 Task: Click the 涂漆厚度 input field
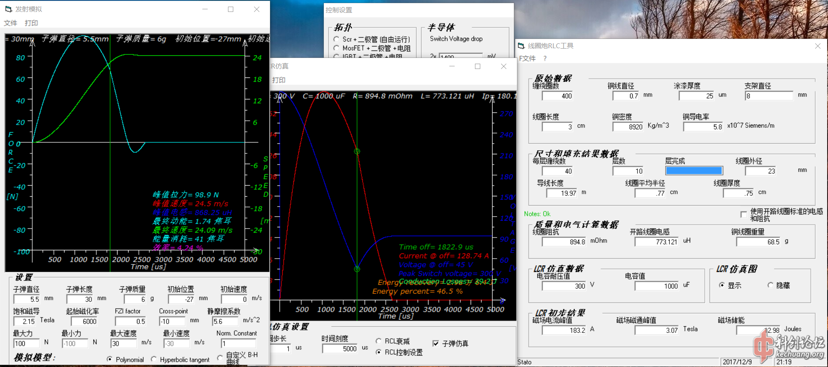[696, 96]
